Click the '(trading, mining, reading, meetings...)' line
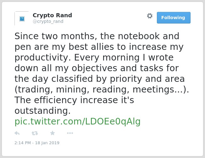The width and height of the screenshot is (205, 158). coord(102,90)
